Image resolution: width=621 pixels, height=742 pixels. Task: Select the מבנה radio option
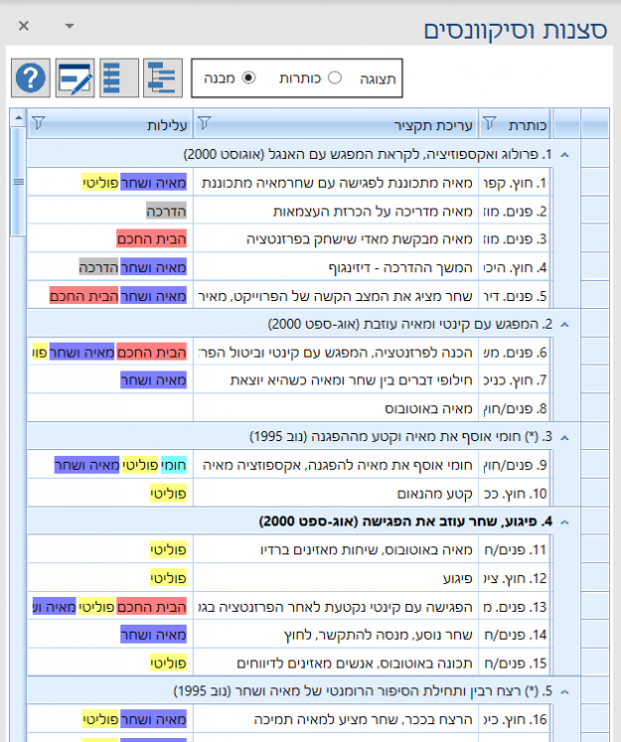(x=248, y=77)
